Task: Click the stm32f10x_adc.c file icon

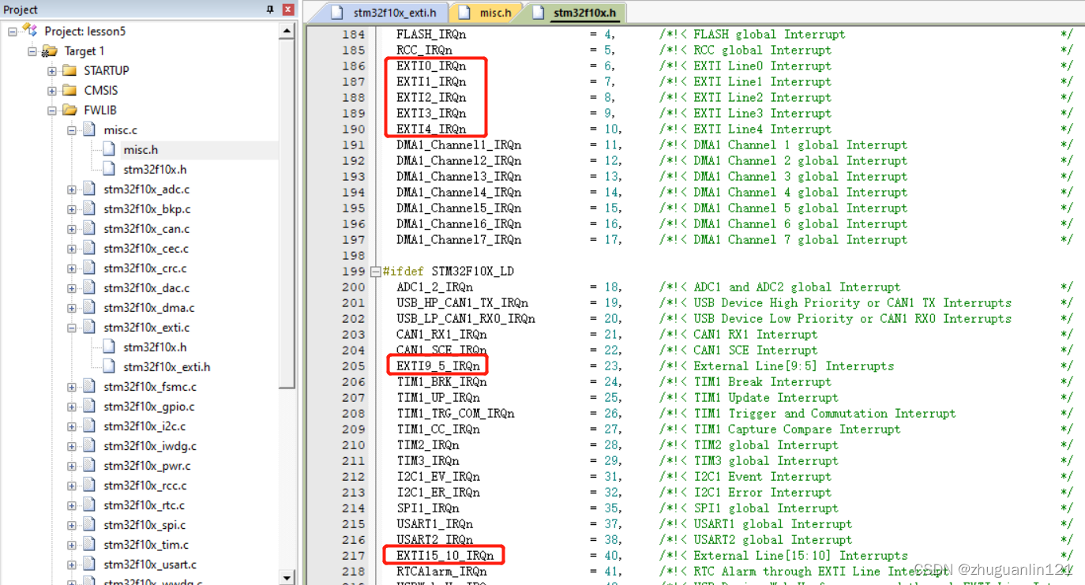Action: coord(89,189)
